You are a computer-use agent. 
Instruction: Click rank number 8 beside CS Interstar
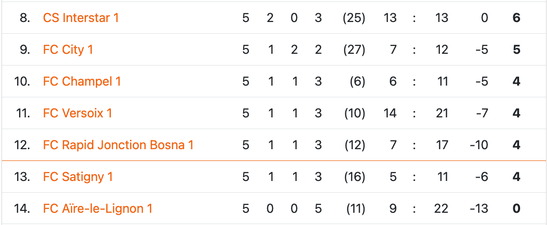click(24, 18)
